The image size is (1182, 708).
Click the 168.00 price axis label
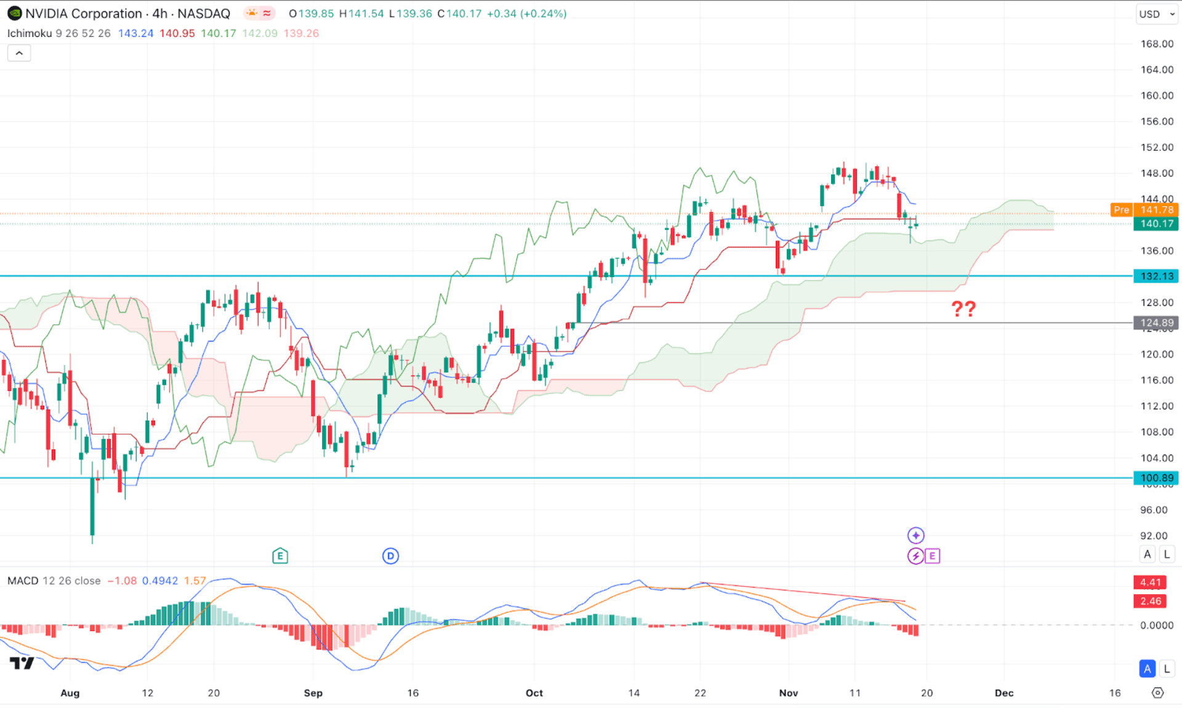1157,44
